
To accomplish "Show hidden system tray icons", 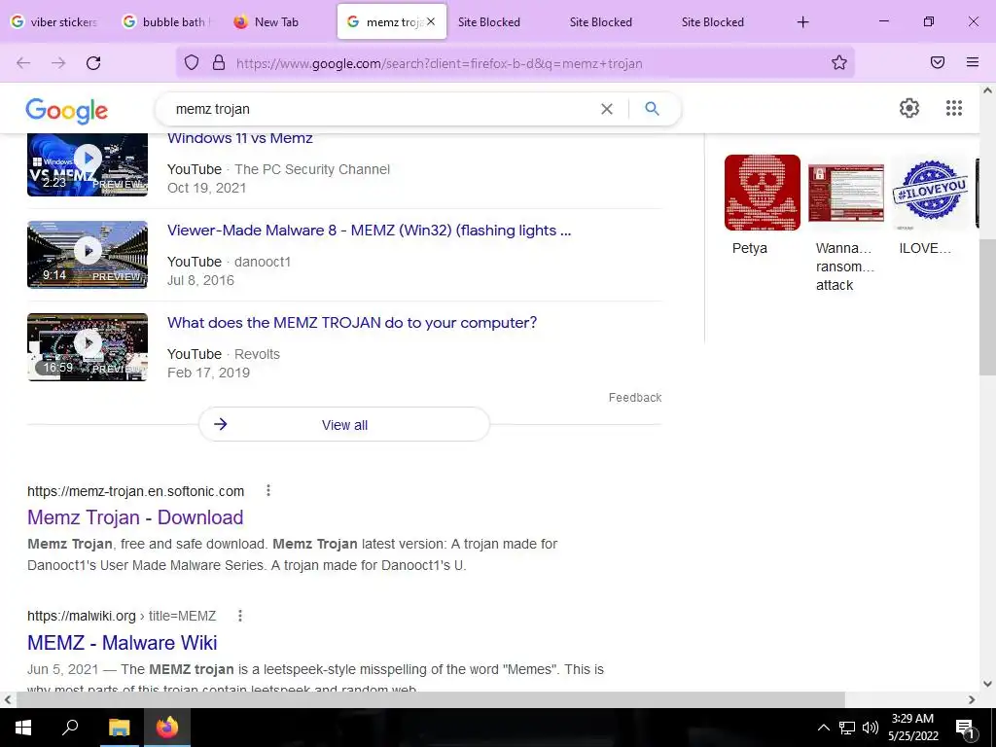I will [823, 728].
